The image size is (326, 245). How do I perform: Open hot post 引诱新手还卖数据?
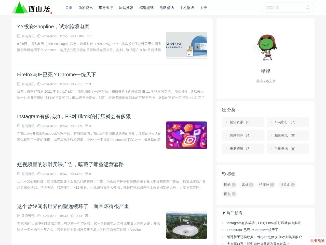[x=264, y=237]
